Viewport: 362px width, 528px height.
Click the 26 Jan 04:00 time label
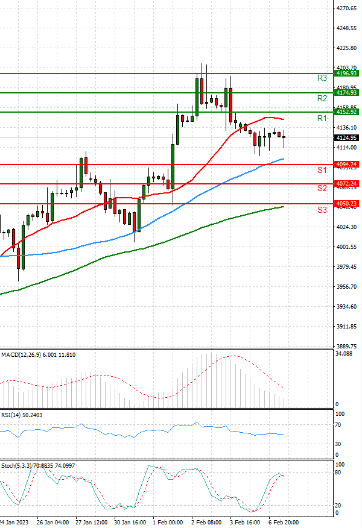click(52, 523)
